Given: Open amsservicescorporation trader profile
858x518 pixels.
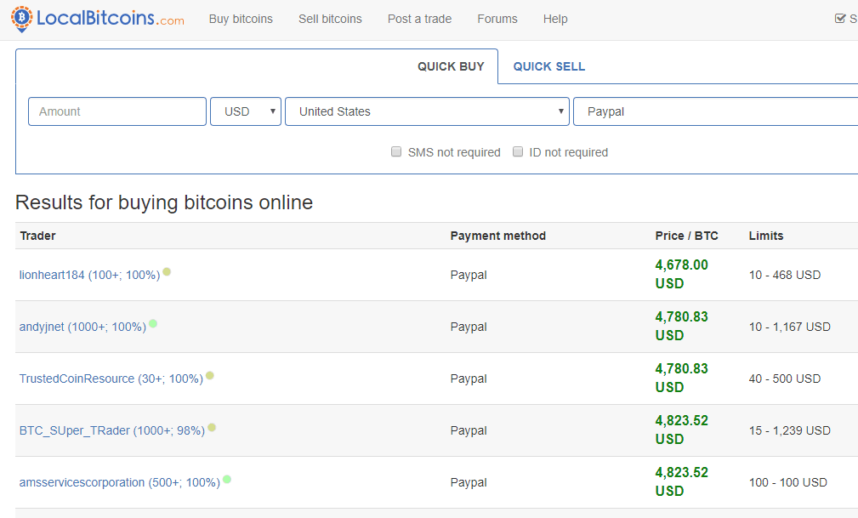Looking at the screenshot, I should (x=120, y=483).
